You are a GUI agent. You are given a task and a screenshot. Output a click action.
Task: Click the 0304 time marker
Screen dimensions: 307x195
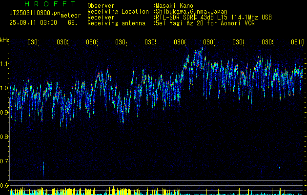point(121,42)
